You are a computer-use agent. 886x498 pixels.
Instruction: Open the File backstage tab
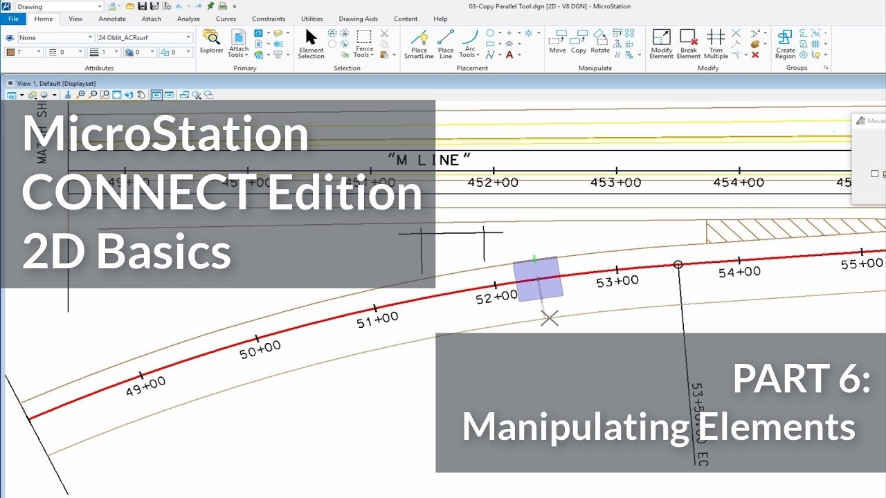(x=13, y=19)
